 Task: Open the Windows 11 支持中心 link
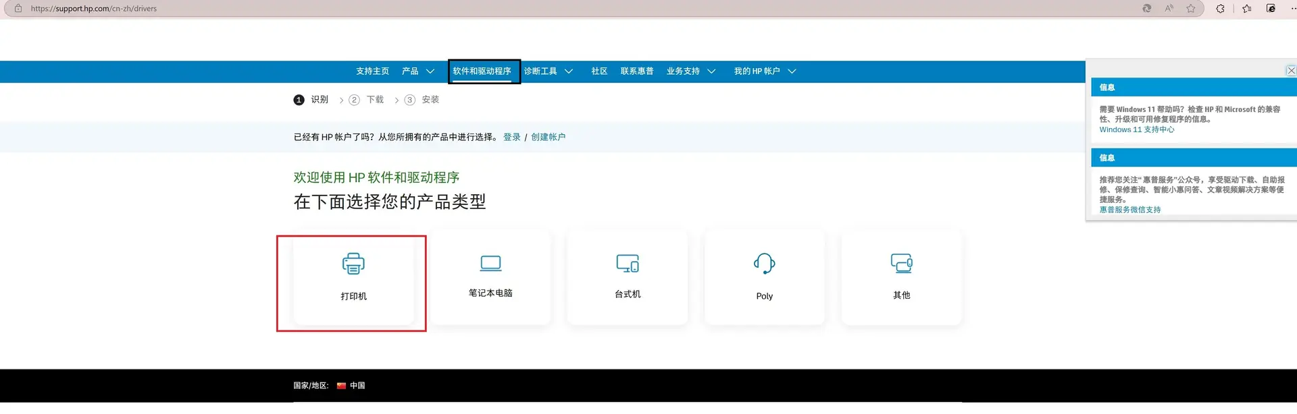(x=1136, y=130)
